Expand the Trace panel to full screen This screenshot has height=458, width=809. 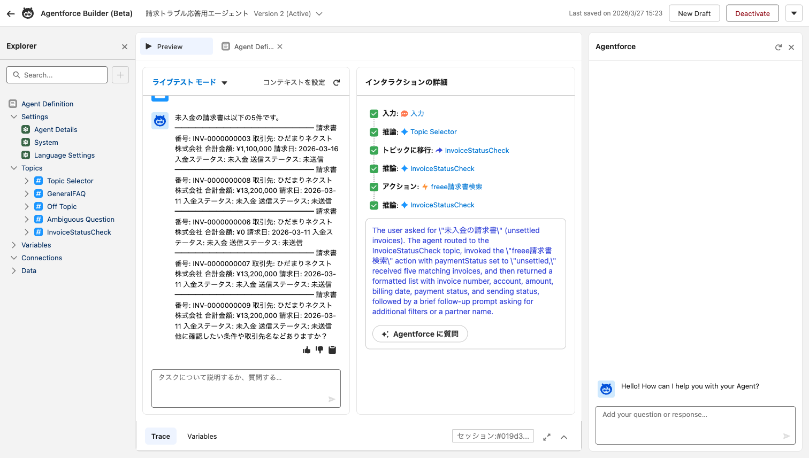pyautogui.click(x=547, y=437)
